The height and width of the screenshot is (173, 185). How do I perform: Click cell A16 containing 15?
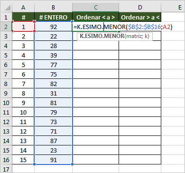(x=23, y=160)
